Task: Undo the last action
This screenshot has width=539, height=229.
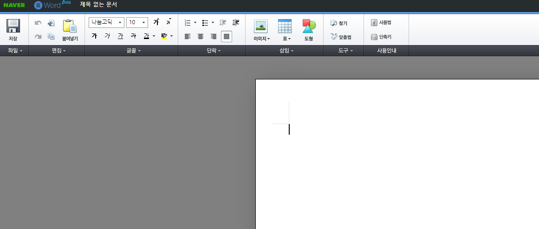Action: pyautogui.click(x=38, y=23)
